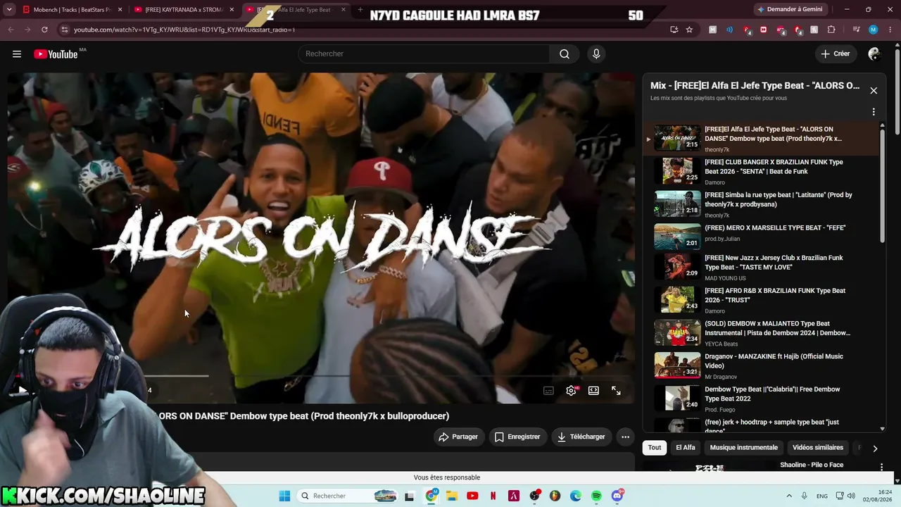This screenshot has width=901, height=507.
Task: Open options for Shaoline - Pile o Face
Action: click(881, 467)
